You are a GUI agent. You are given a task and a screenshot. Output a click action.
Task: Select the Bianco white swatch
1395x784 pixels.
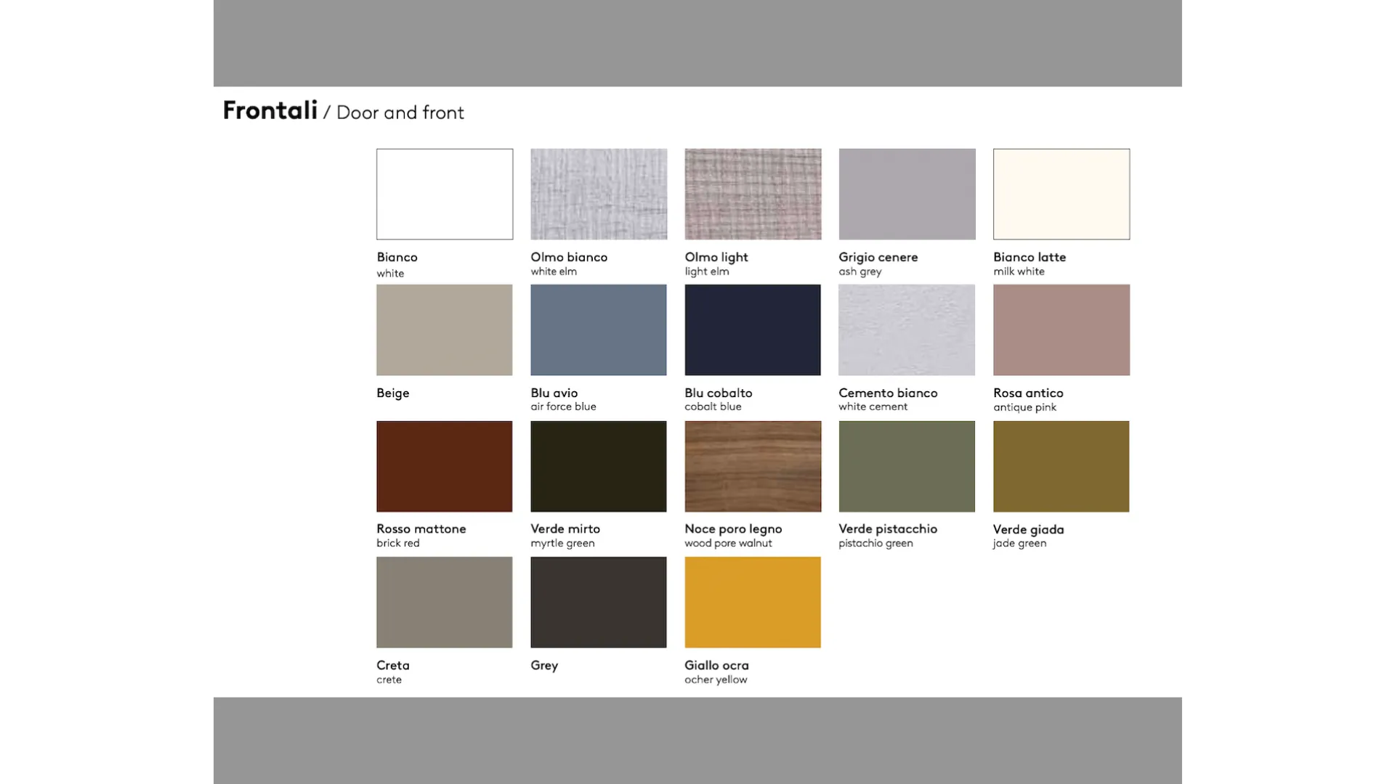pos(445,194)
